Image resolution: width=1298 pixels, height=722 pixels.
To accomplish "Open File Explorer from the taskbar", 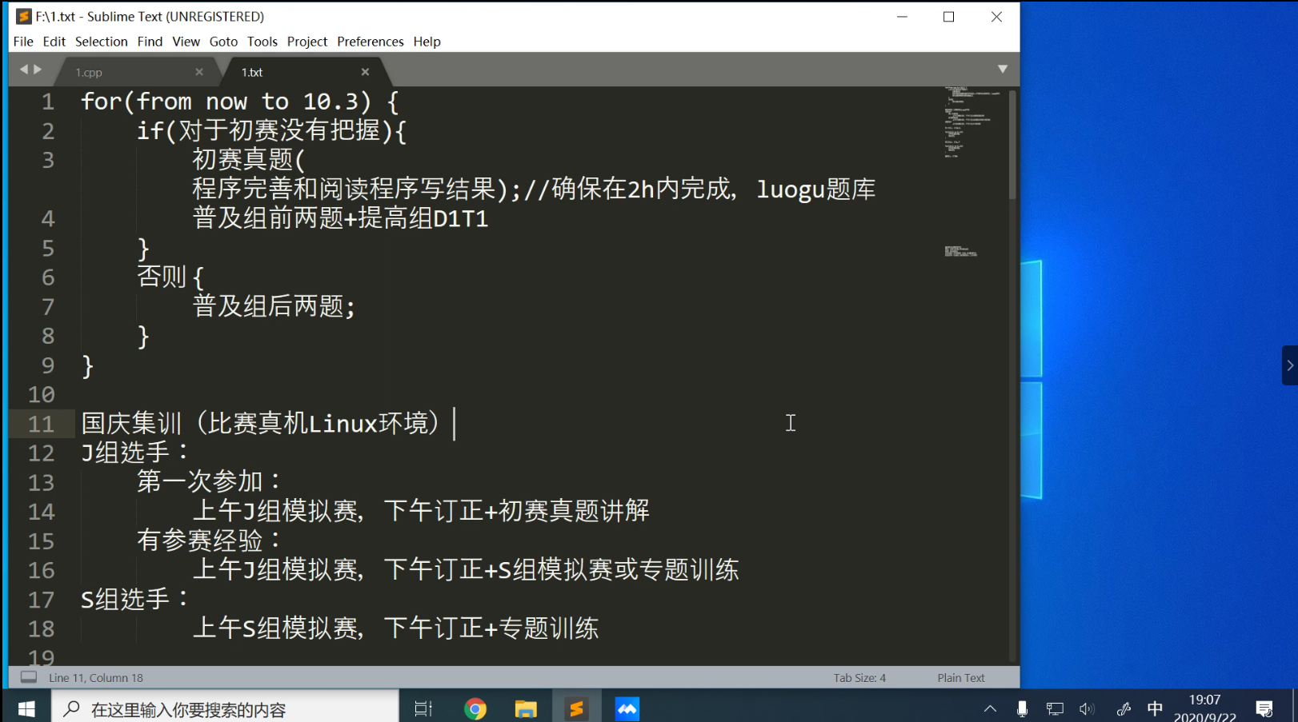I will click(x=526, y=708).
